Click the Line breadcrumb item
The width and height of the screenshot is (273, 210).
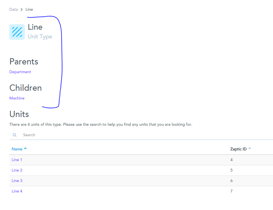[x=29, y=9]
